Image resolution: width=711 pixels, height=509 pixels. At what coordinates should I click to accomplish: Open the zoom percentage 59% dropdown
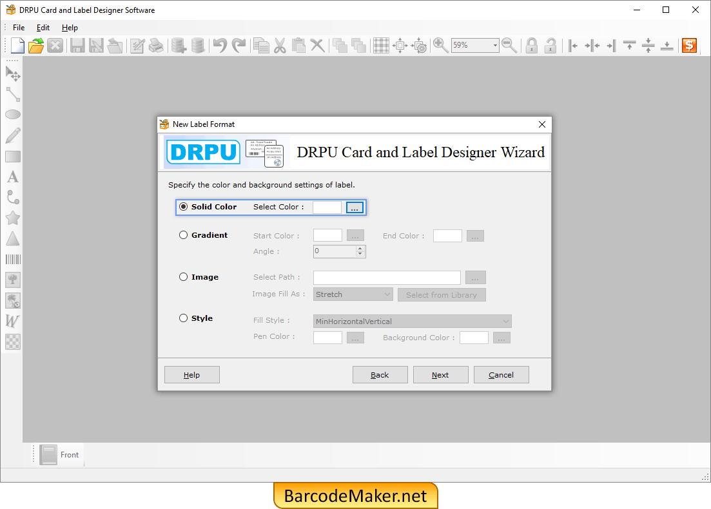pos(494,45)
